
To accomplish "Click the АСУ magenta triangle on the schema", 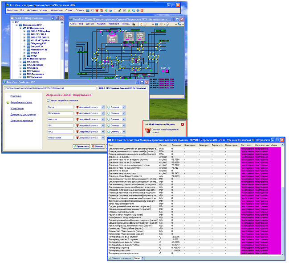I will click(x=163, y=71).
